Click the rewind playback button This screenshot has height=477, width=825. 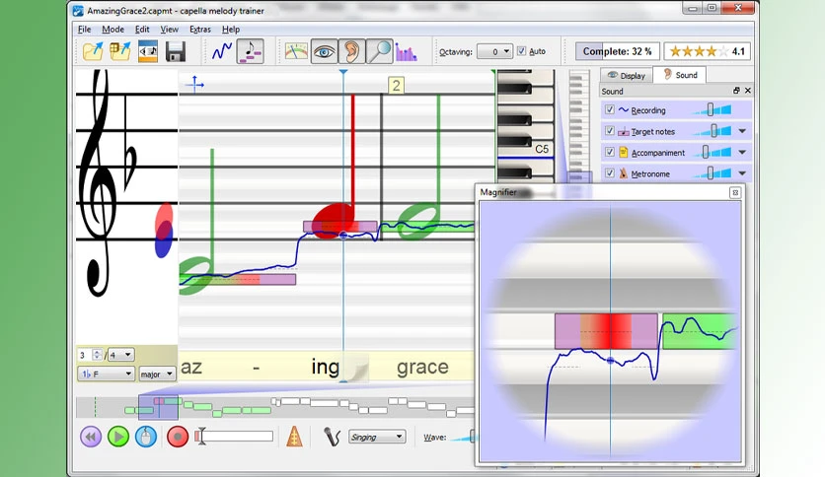[x=91, y=437]
